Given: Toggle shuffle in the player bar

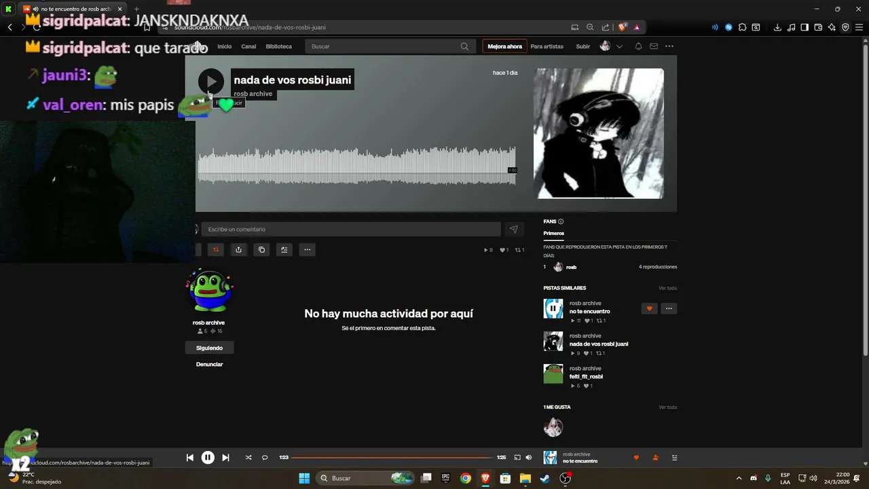Looking at the screenshot, I should tap(248, 458).
